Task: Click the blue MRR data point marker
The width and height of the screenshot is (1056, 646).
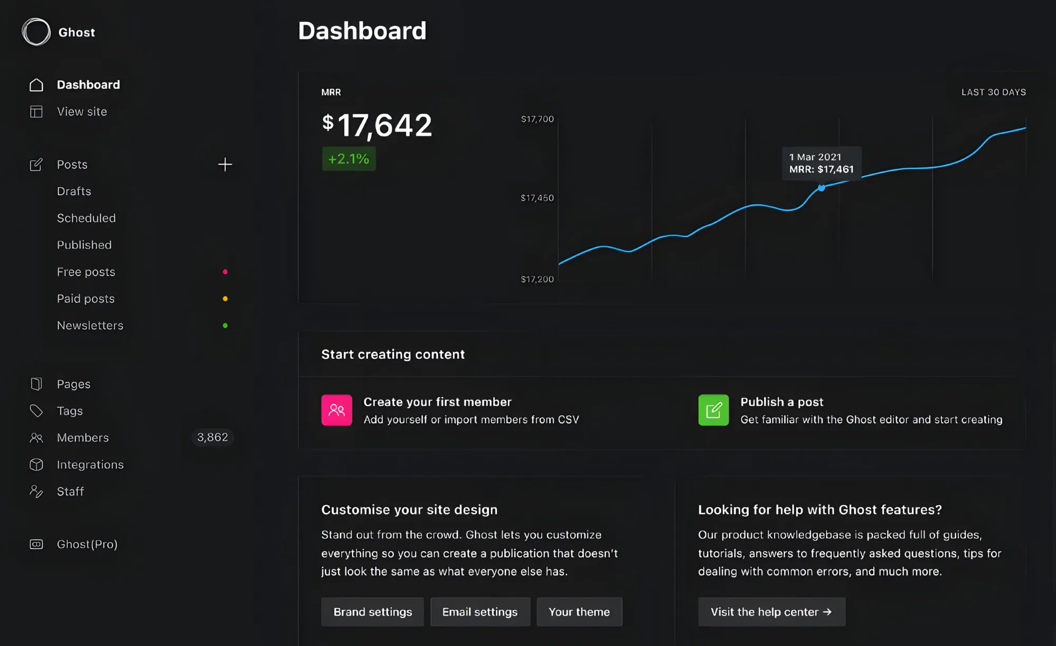Action: click(x=822, y=188)
